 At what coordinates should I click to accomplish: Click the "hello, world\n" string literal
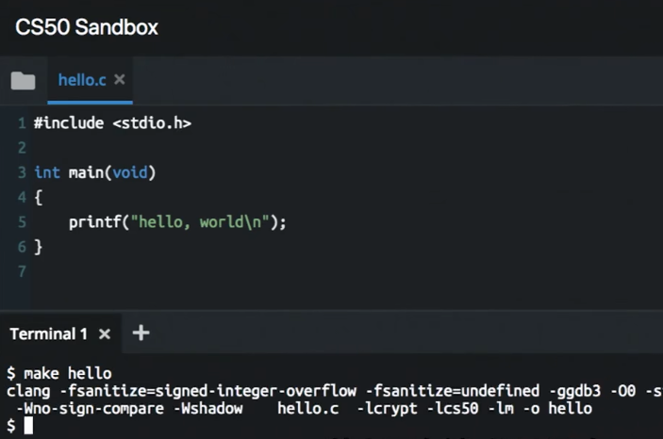(x=200, y=222)
